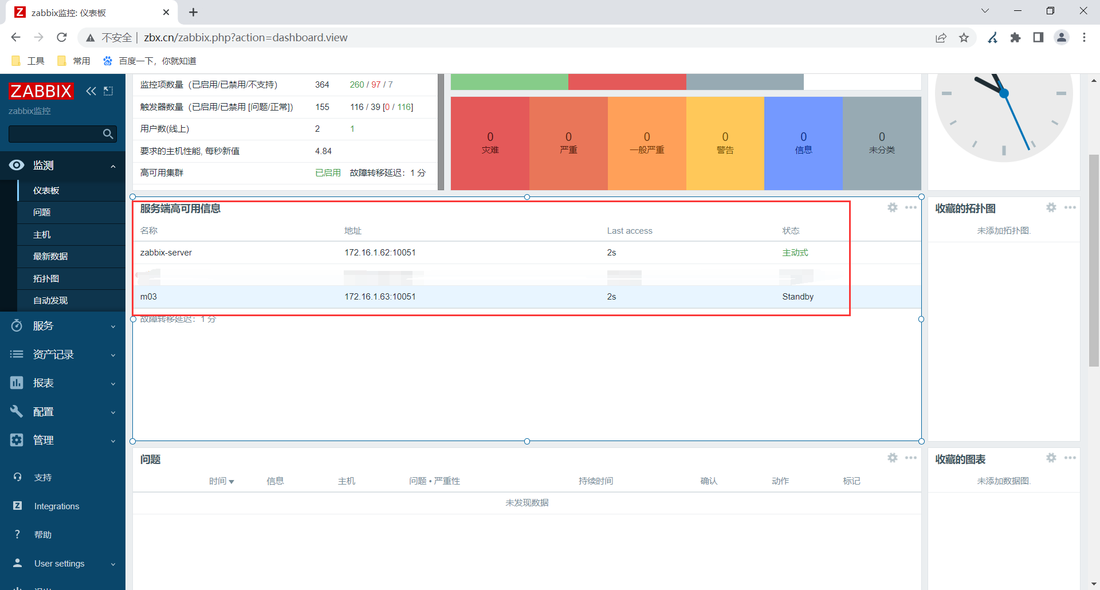
Task: Click the 严重 high severity tile
Action: tap(568, 143)
